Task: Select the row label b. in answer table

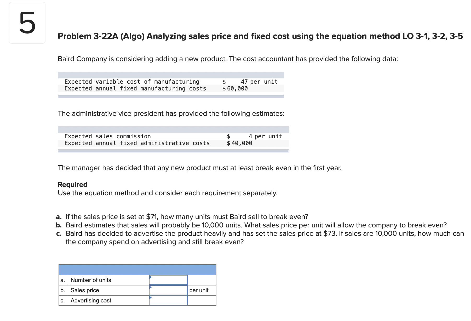Action: pos(63,290)
